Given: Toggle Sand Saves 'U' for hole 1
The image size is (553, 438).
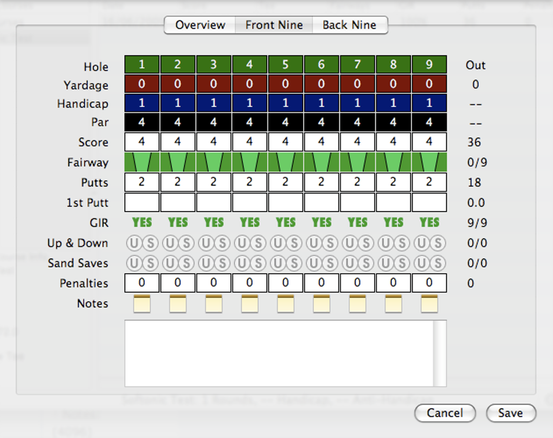Looking at the screenshot, I should click(x=134, y=263).
